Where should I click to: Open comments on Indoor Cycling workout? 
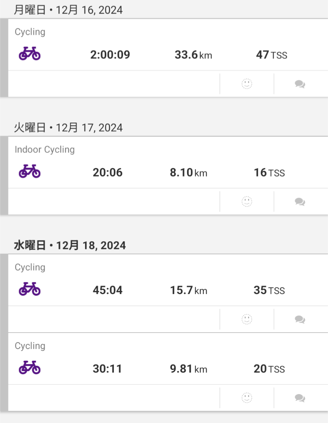300,201
